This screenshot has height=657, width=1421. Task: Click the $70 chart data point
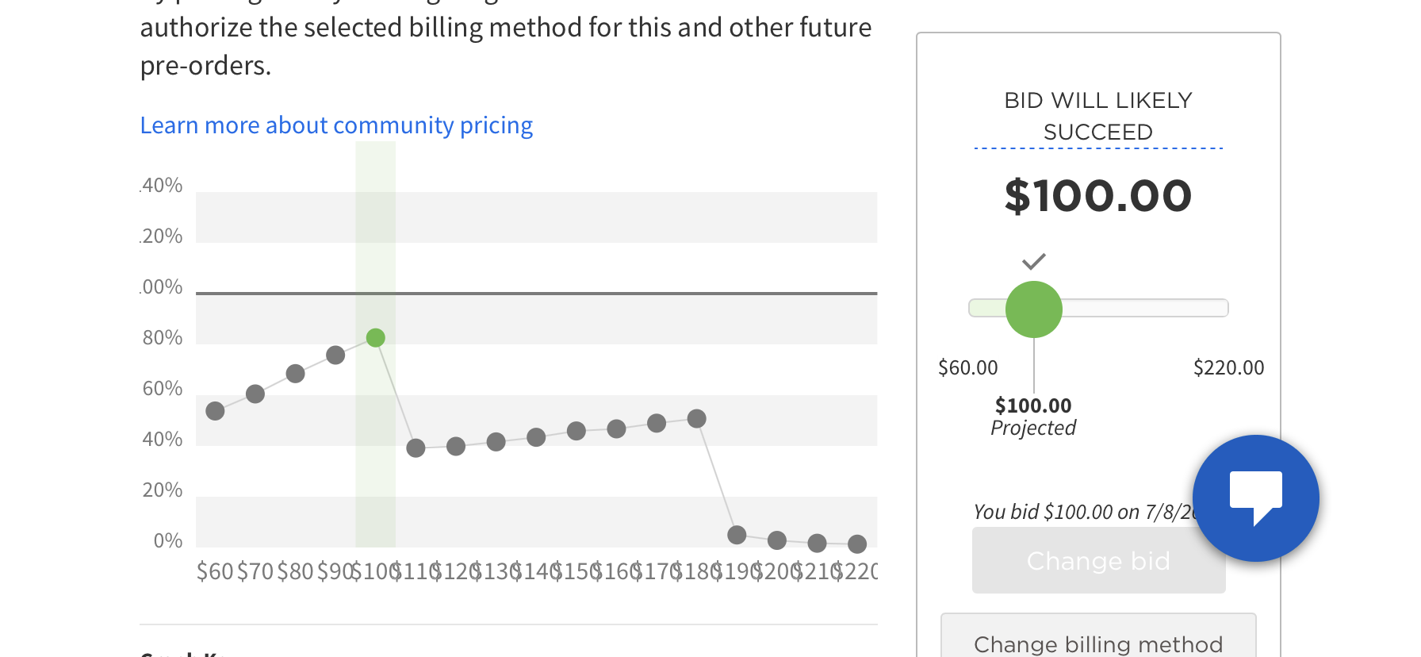click(255, 394)
